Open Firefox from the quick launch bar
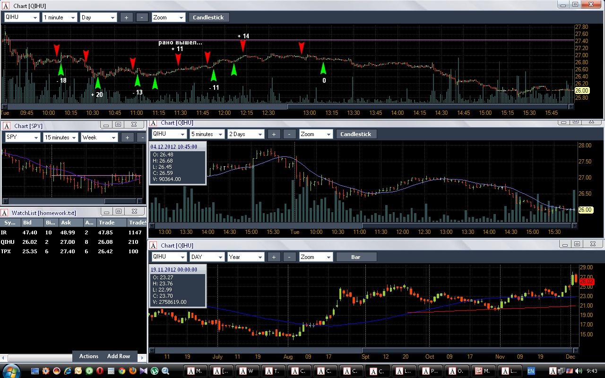The image size is (605, 378). (x=132, y=371)
